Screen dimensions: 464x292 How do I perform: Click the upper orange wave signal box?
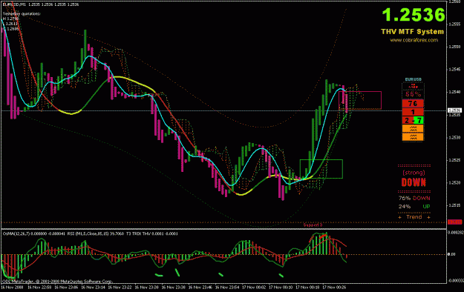(413, 128)
